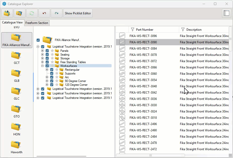Click favorite star next to Panels
The width and height of the screenshot is (233, 158).
52,51
